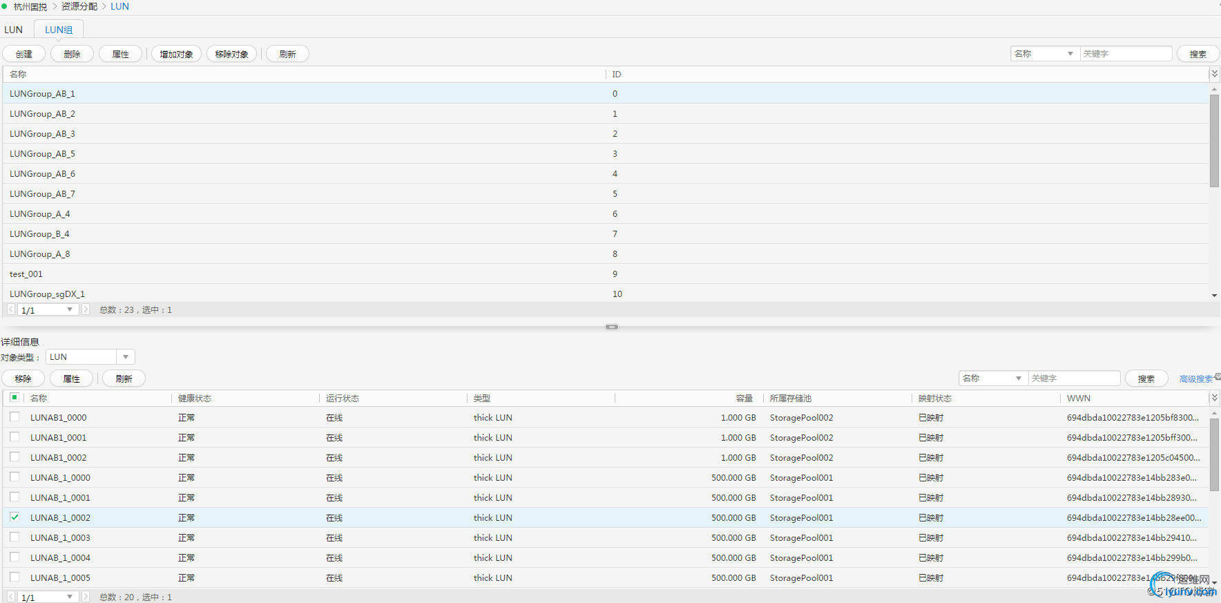Open 杭州国悦 in the breadcrumb
1221x603 pixels.
point(30,6)
